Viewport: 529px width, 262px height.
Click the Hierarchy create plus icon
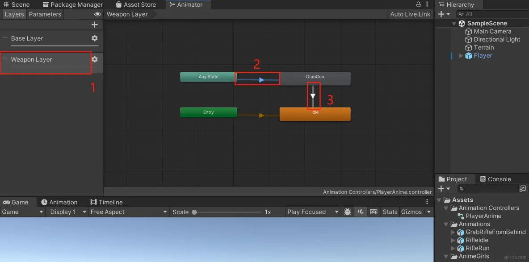point(440,14)
